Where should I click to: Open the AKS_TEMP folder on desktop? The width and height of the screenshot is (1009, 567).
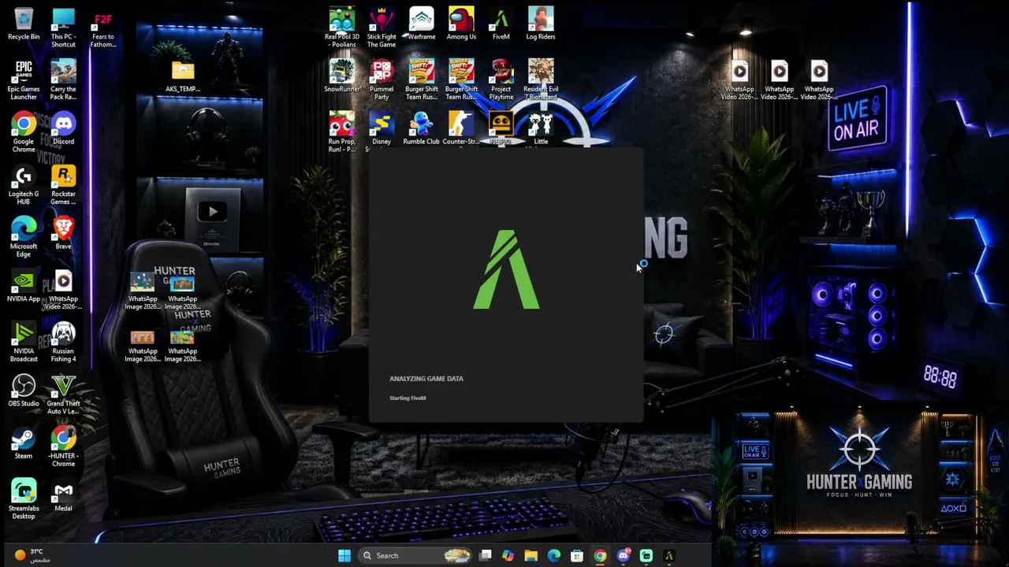click(183, 76)
